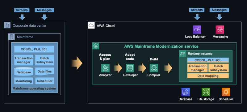This screenshot has width=247, height=112.
Task: Click the large arrow between data center and cloud
Action: click(x=77, y=63)
